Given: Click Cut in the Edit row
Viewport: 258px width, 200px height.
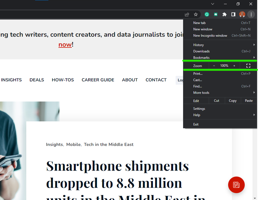Looking at the screenshot, I should [x=217, y=101].
